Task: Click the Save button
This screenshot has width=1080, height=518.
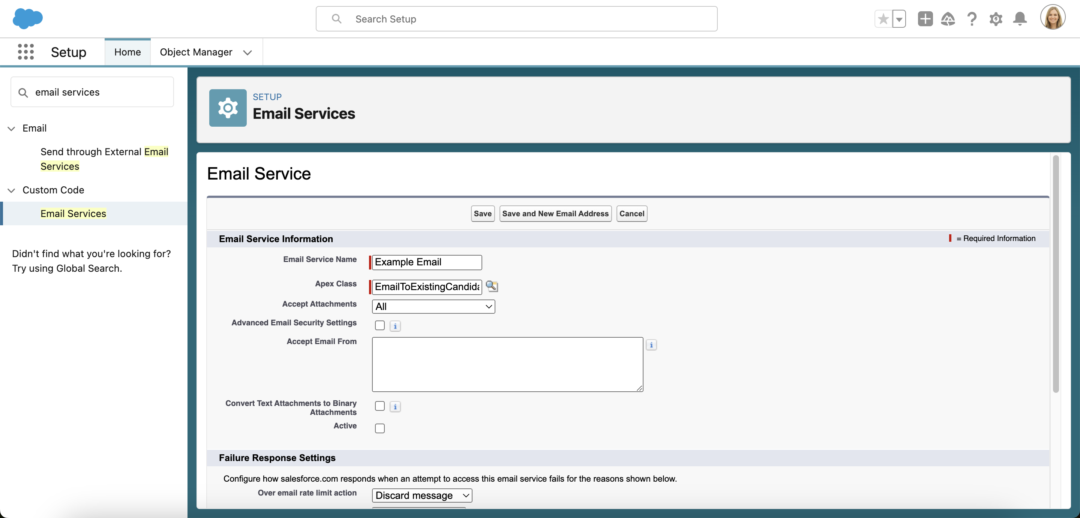Action: point(483,213)
